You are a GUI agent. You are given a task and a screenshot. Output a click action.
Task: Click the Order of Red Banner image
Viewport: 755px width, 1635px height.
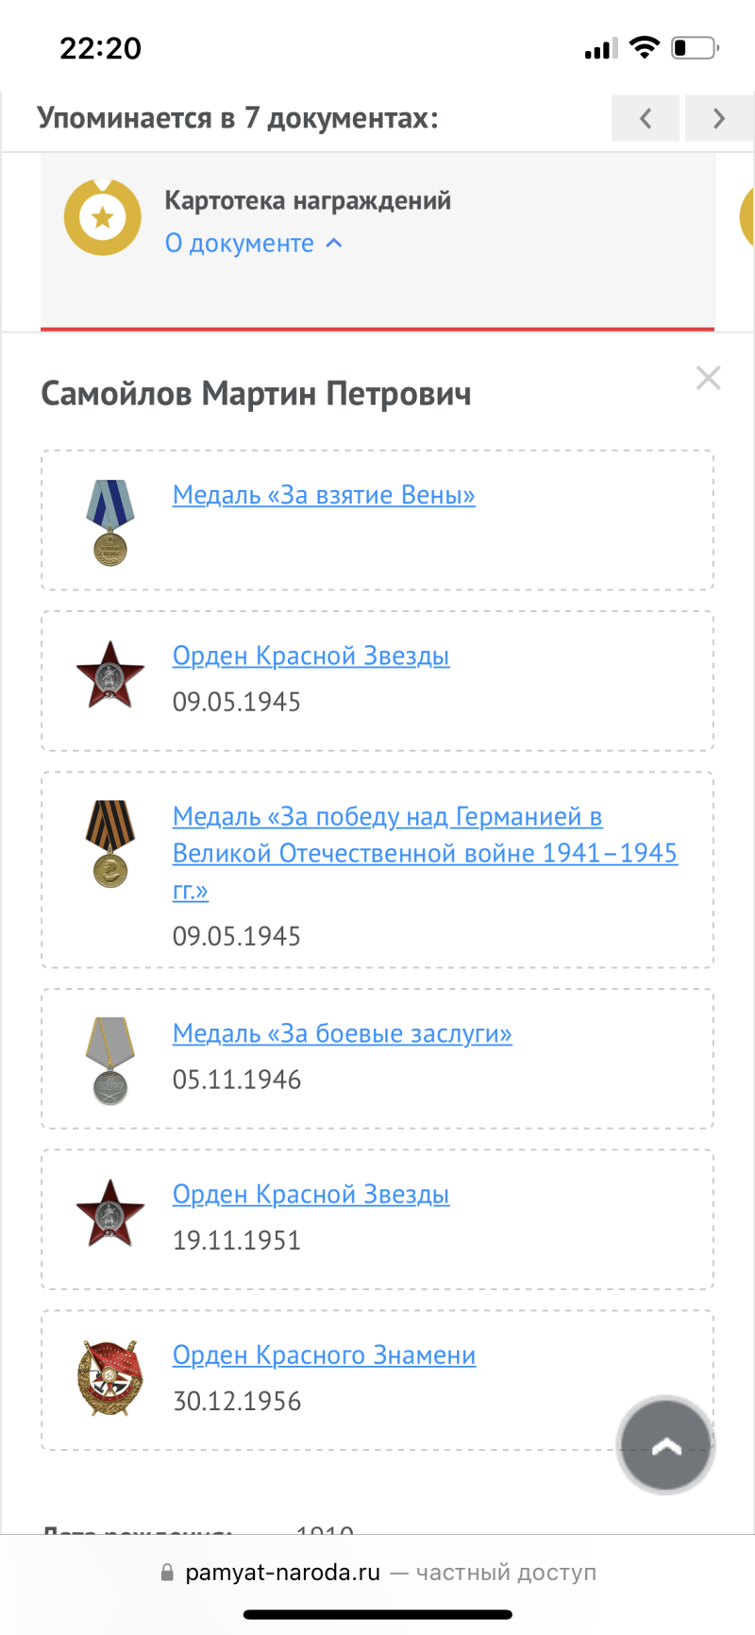(x=110, y=1377)
